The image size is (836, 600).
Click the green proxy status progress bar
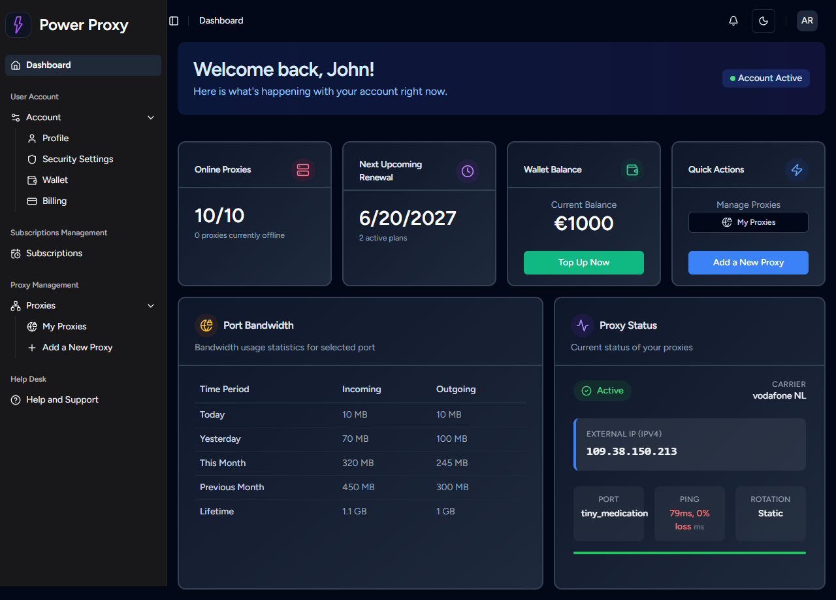point(690,553)
